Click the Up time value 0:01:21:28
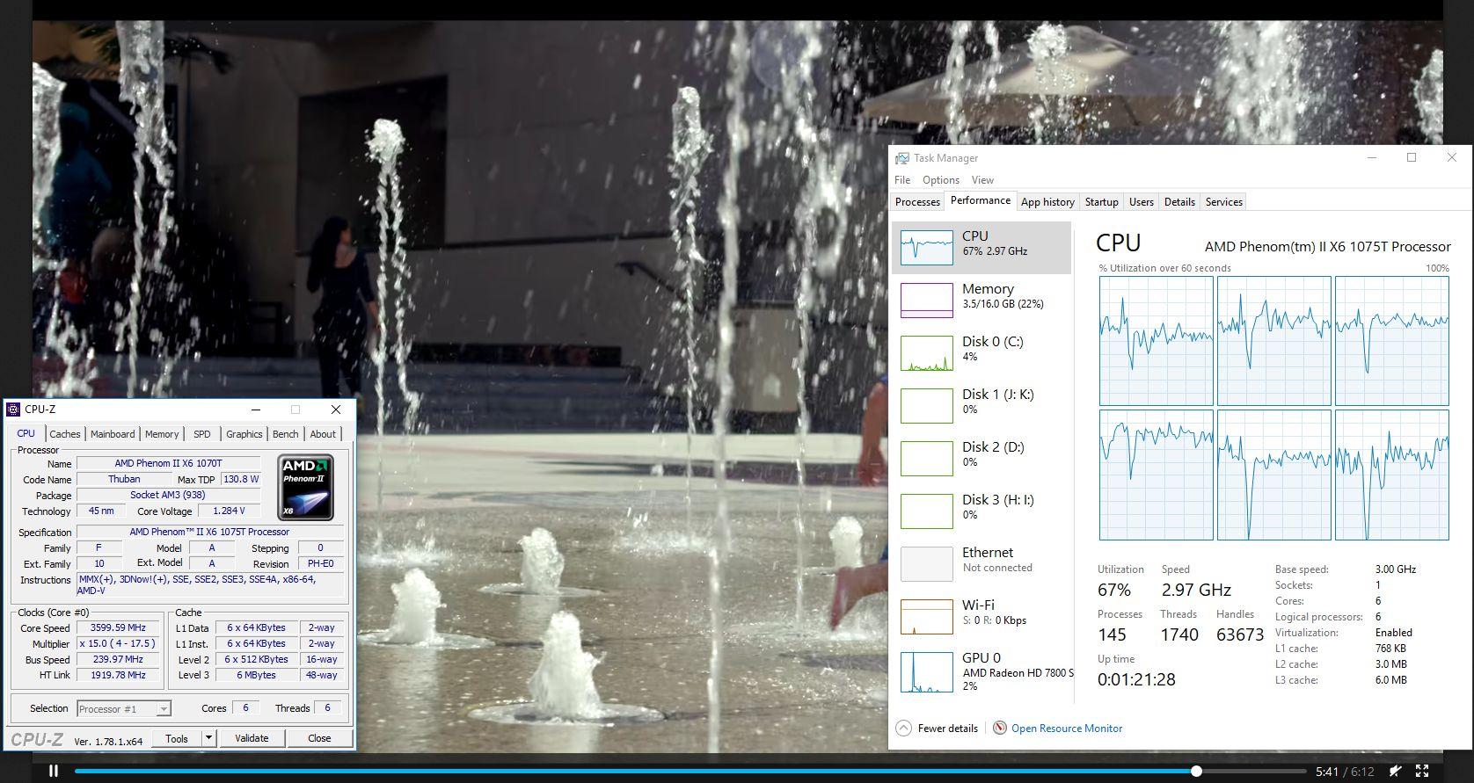 click(x=1136, y=679)
